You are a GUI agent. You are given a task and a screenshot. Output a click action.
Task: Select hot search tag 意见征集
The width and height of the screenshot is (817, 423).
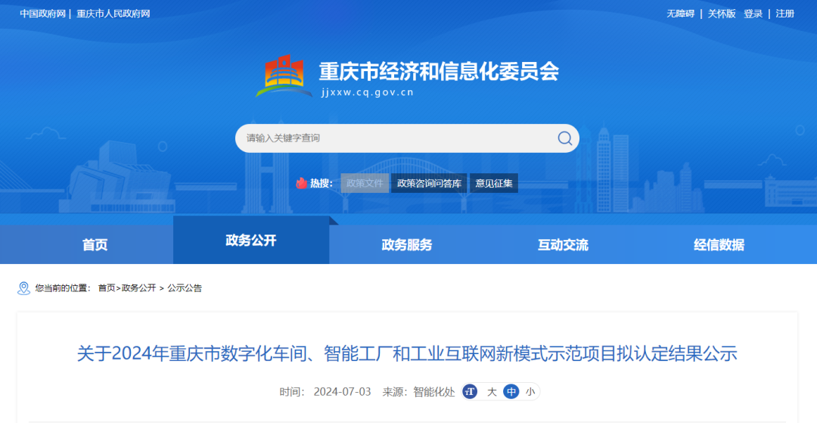(494, 183)
